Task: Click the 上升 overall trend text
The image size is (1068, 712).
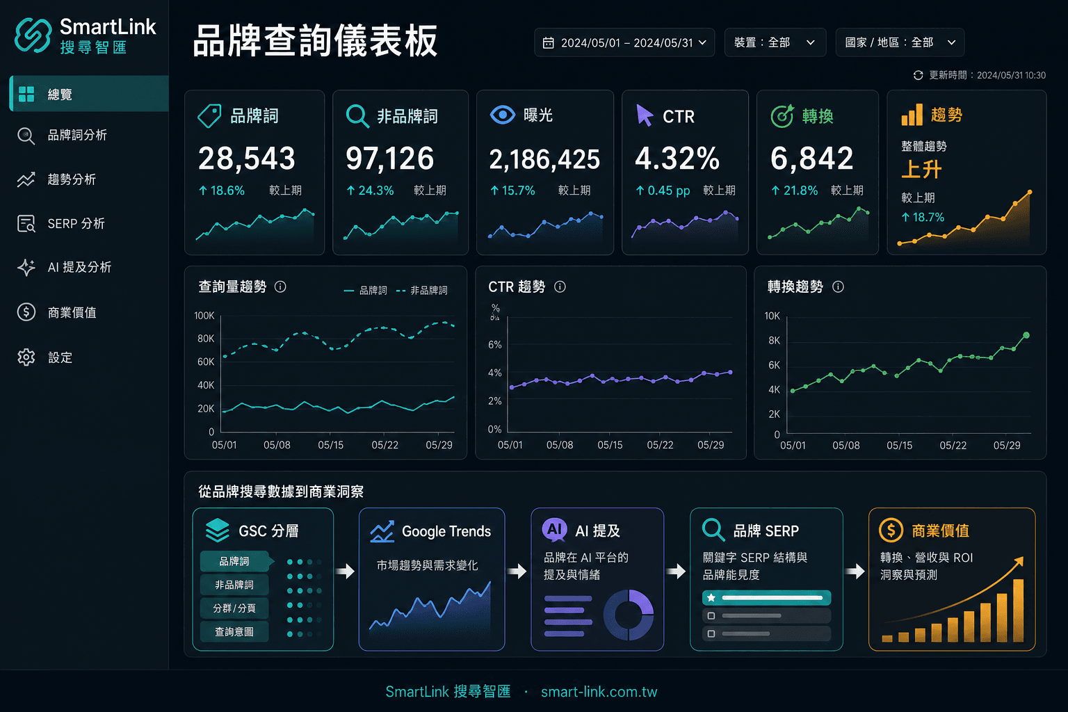Action: tap(921, 170)
